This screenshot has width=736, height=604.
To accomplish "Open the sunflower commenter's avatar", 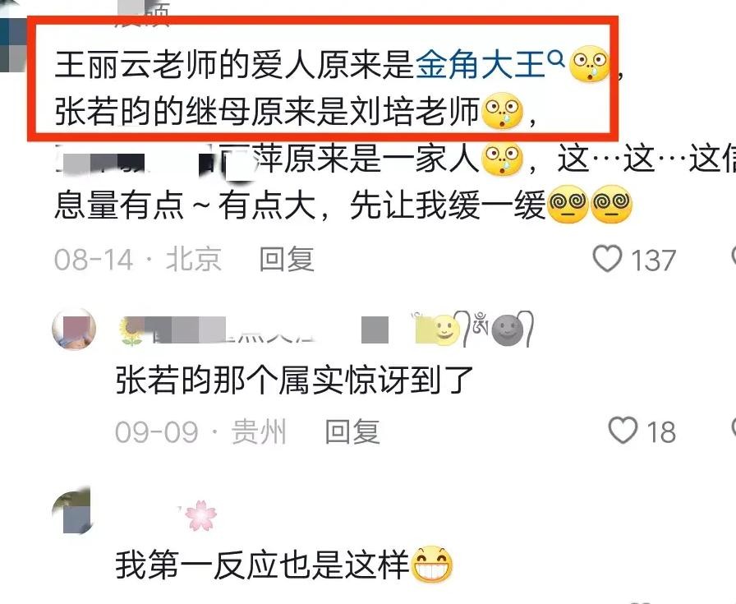I will pos(74,330).
